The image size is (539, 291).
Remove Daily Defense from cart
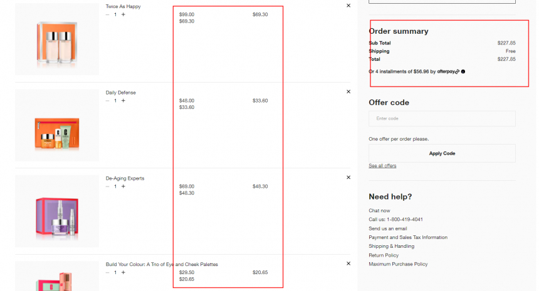[x=348, y=91]
